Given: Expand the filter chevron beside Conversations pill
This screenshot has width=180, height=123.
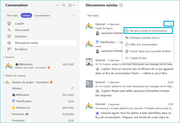Looking at the screenshot, I should tap(74, 15).
